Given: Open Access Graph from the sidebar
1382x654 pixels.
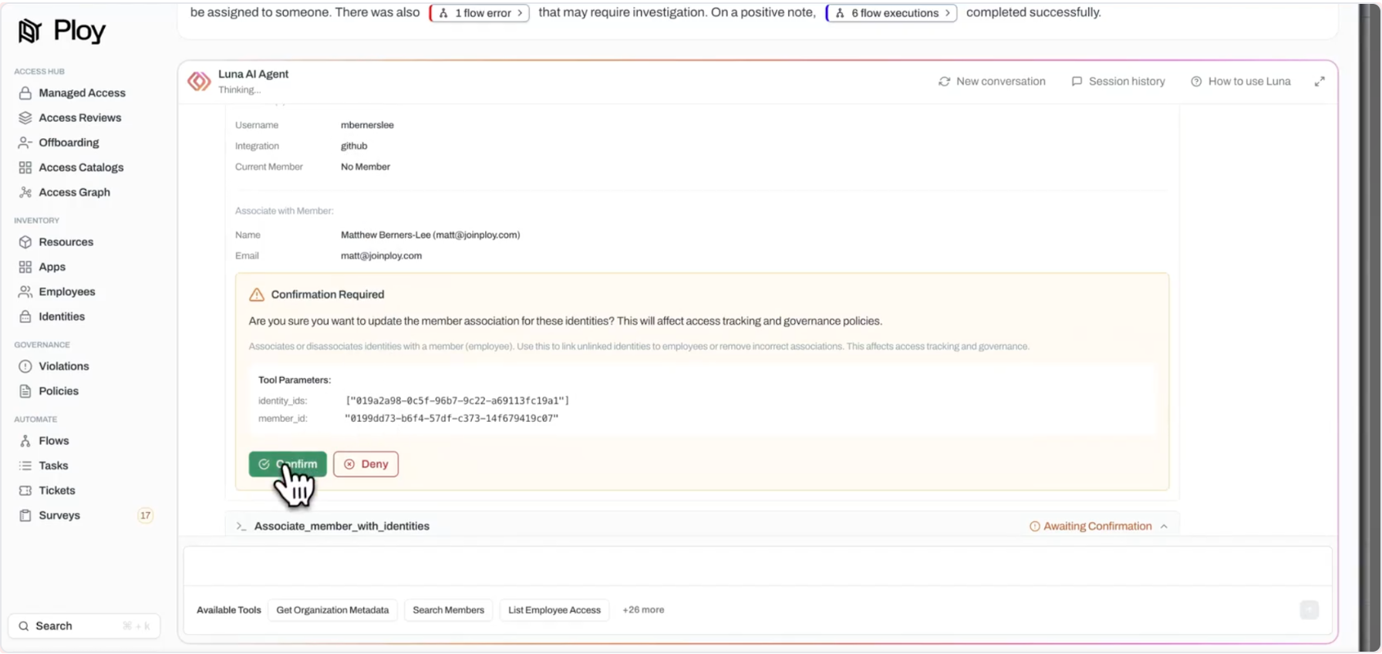Looking at the screenshot, I should 74,192.
